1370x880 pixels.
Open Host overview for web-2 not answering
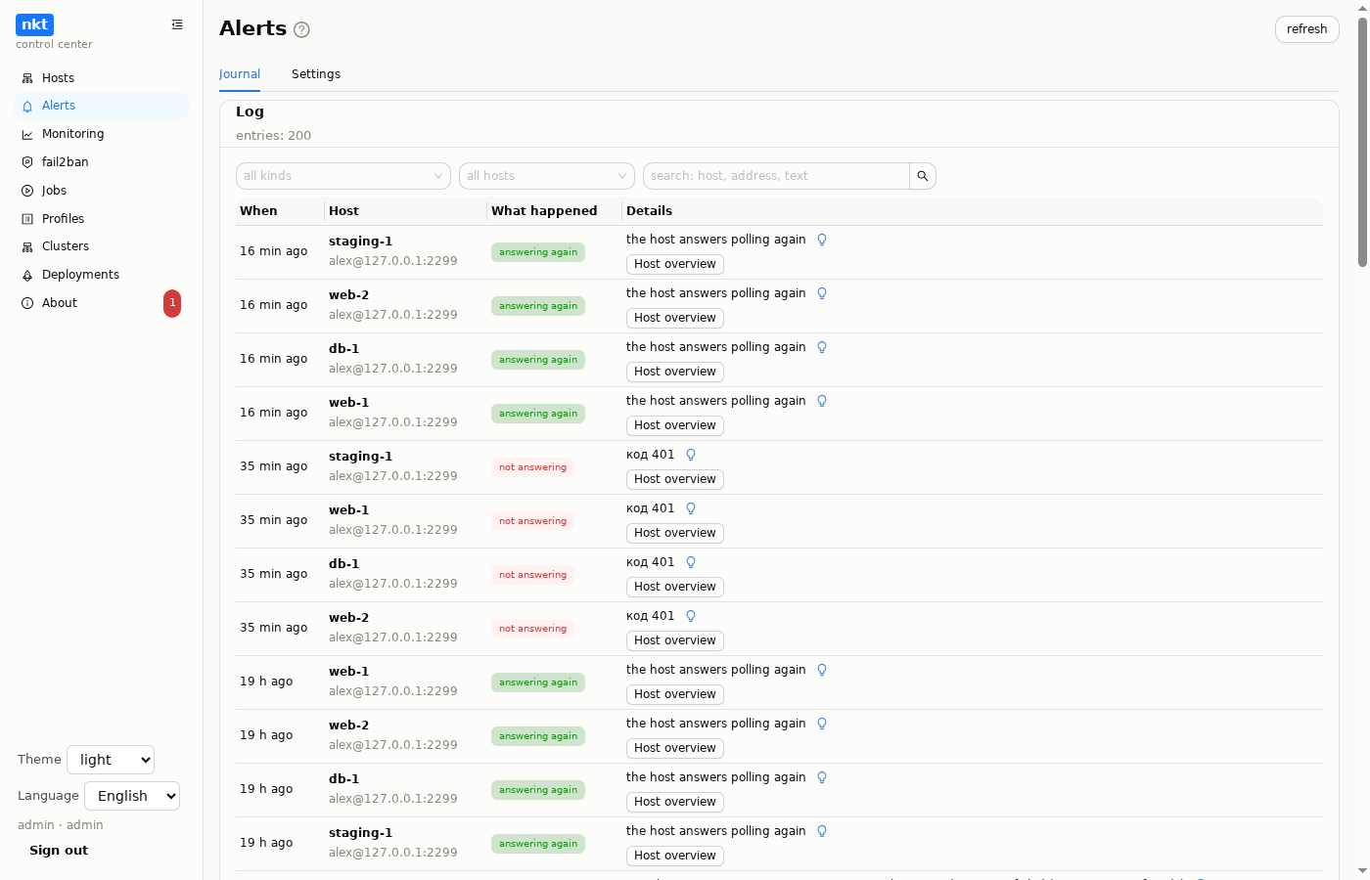(675, 640)
